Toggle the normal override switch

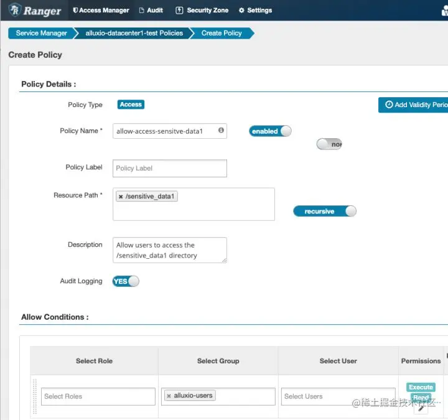click(329, 144)
